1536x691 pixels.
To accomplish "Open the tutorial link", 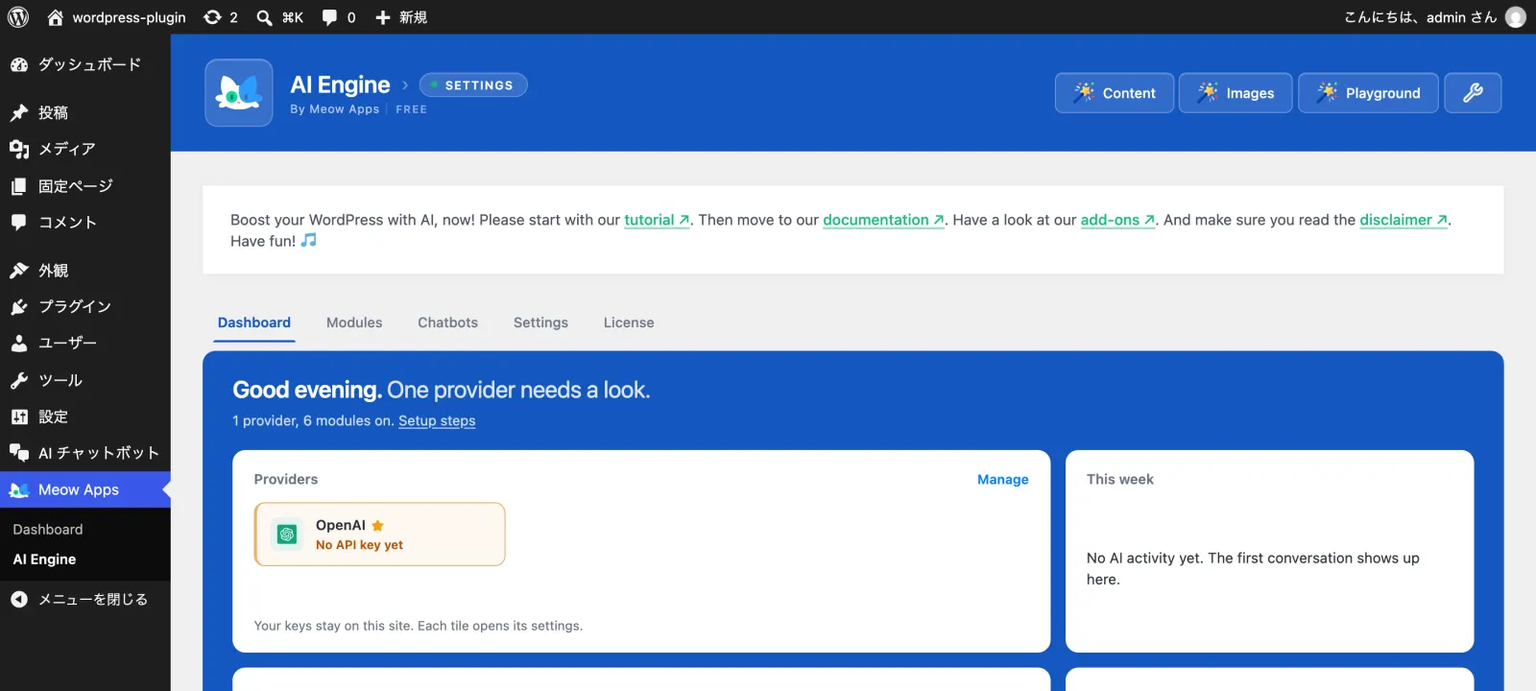I will [657, 220].
